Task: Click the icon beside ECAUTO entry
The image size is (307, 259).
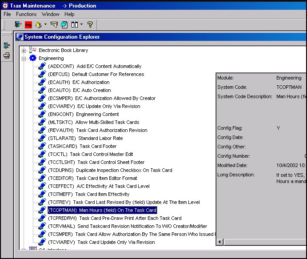Action: point(42,90)
